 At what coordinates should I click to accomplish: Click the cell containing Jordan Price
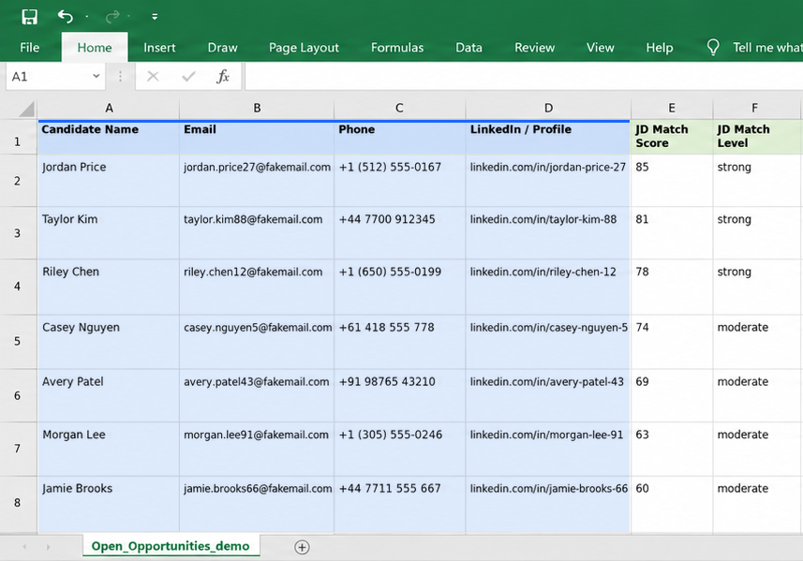pyautogui.click(x=109, y=181)
